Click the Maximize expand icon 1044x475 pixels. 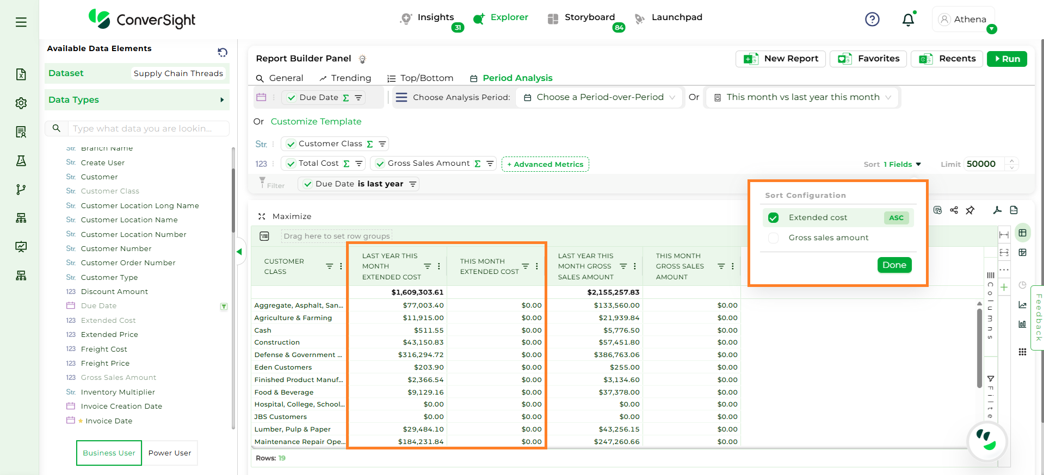point(262,216)
